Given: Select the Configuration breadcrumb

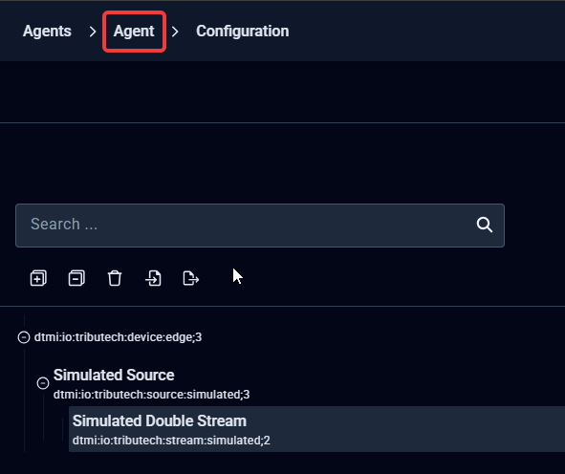Looking at the screenshot, I should [x=243, y=32].
